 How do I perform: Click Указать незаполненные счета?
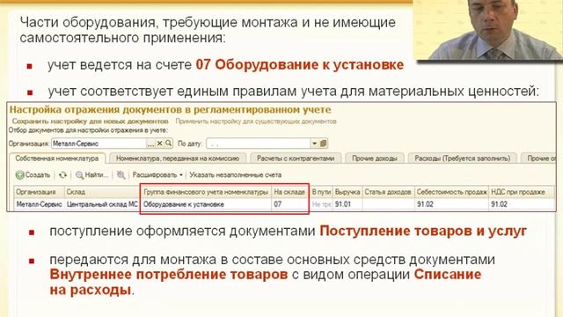tap(235, 175)
